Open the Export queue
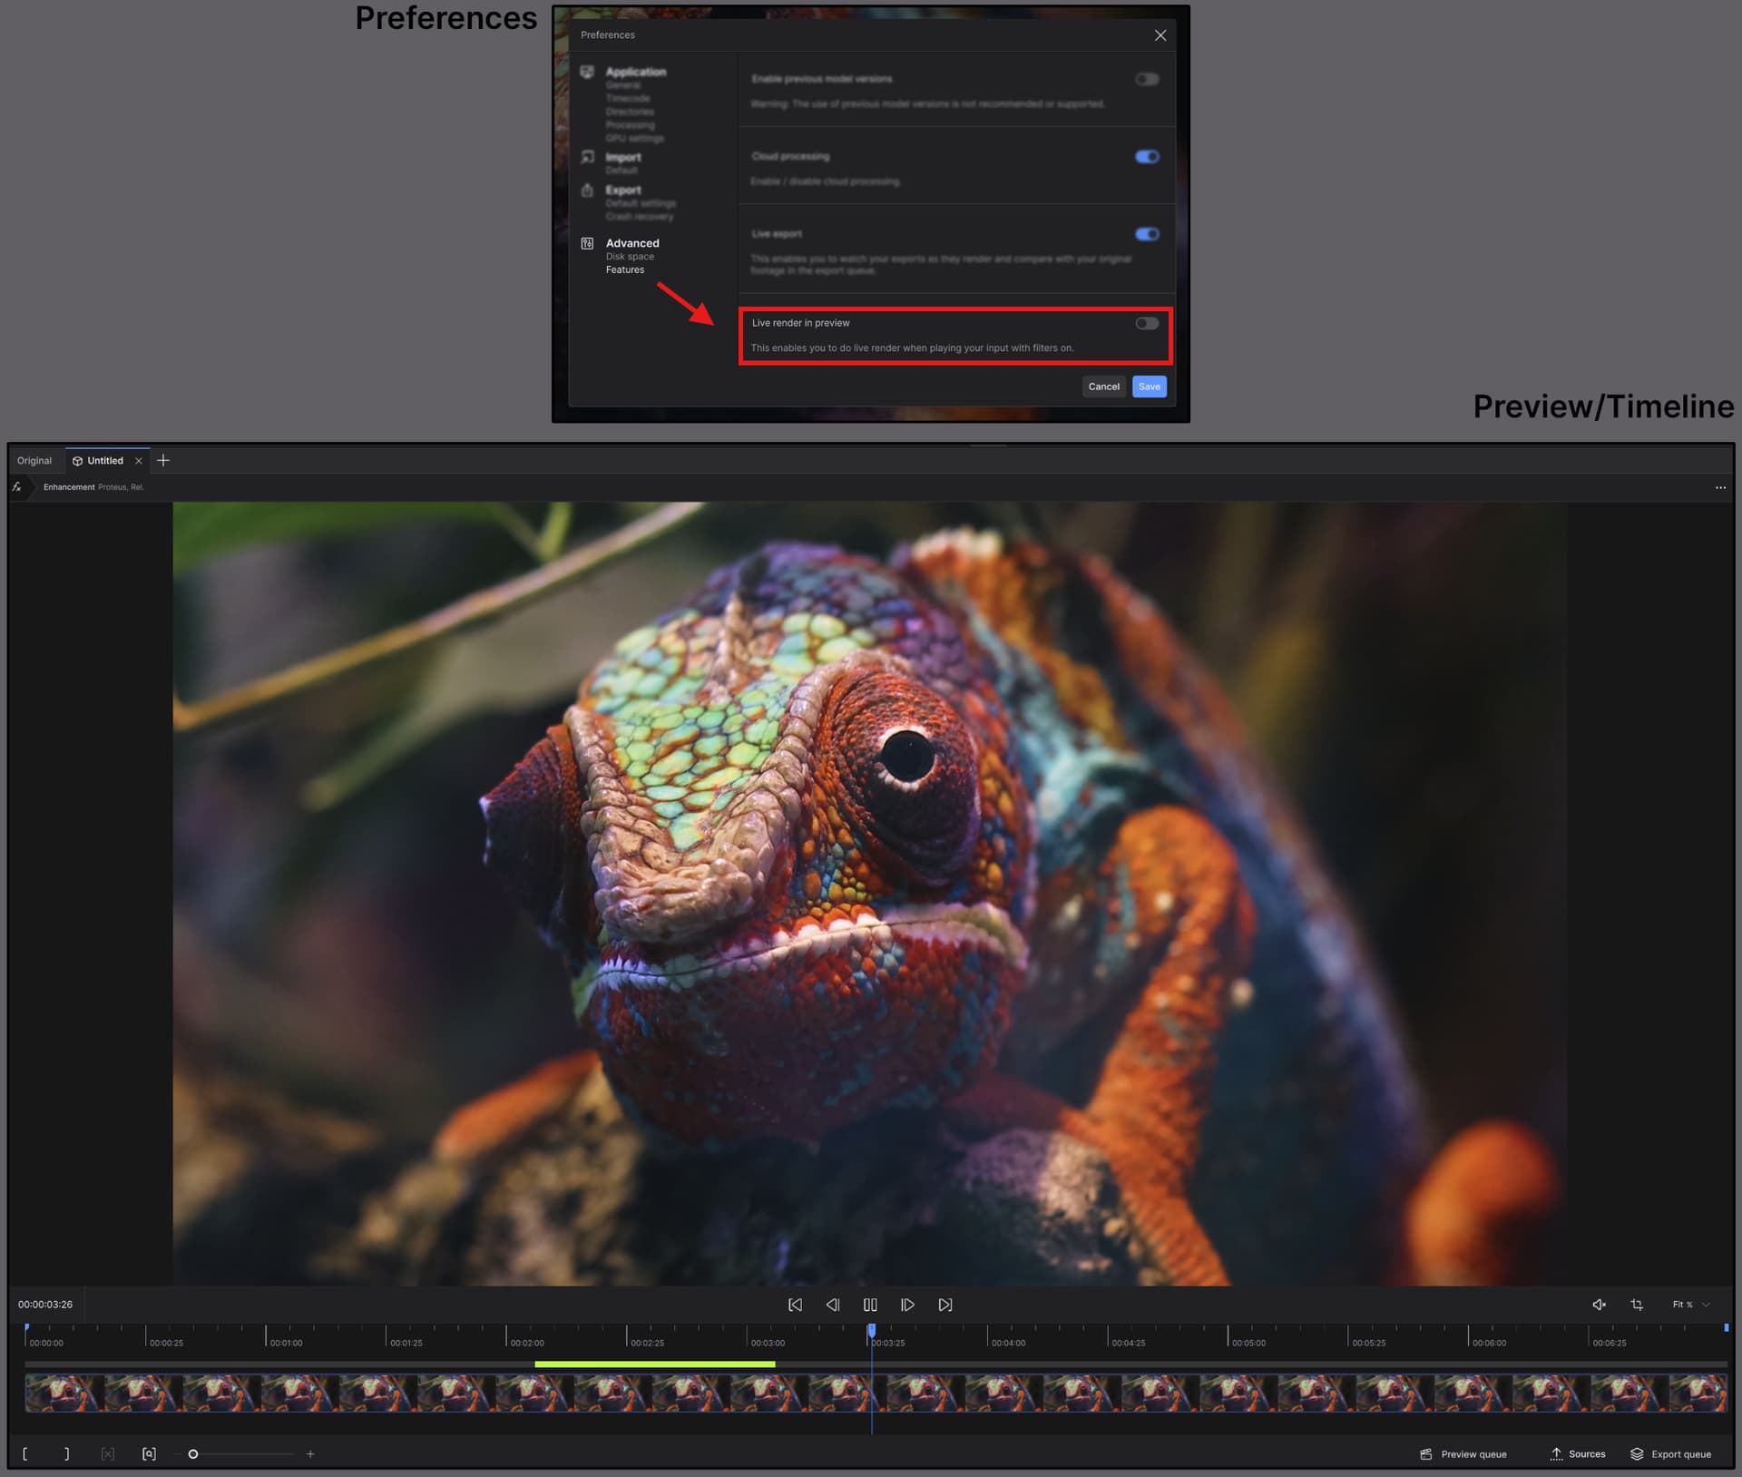Screen dimensions: 1742x1477 1670,1454
